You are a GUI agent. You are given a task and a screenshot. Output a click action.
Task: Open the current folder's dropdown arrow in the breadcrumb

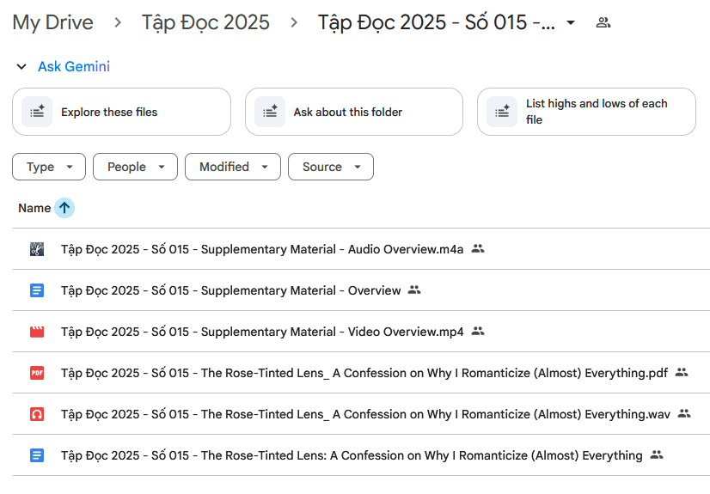(x=571, y=23)
